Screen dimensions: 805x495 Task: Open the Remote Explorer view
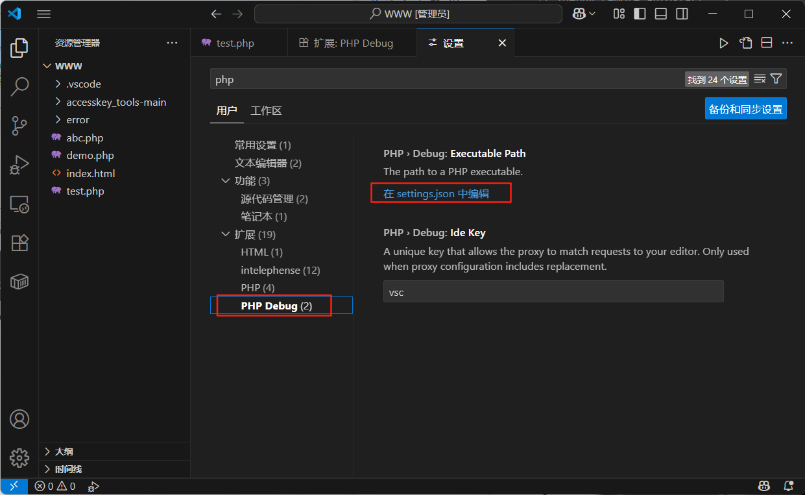[19, 204]
